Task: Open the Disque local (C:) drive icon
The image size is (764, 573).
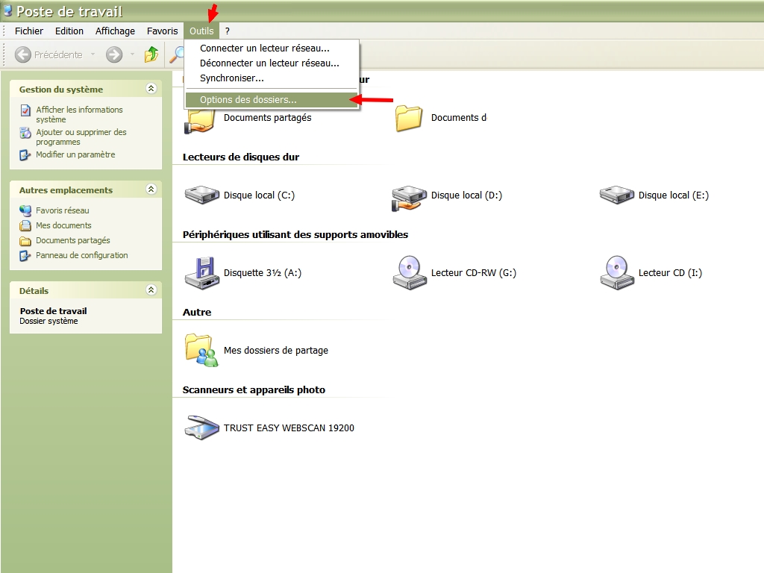Action: coord(201,195)
